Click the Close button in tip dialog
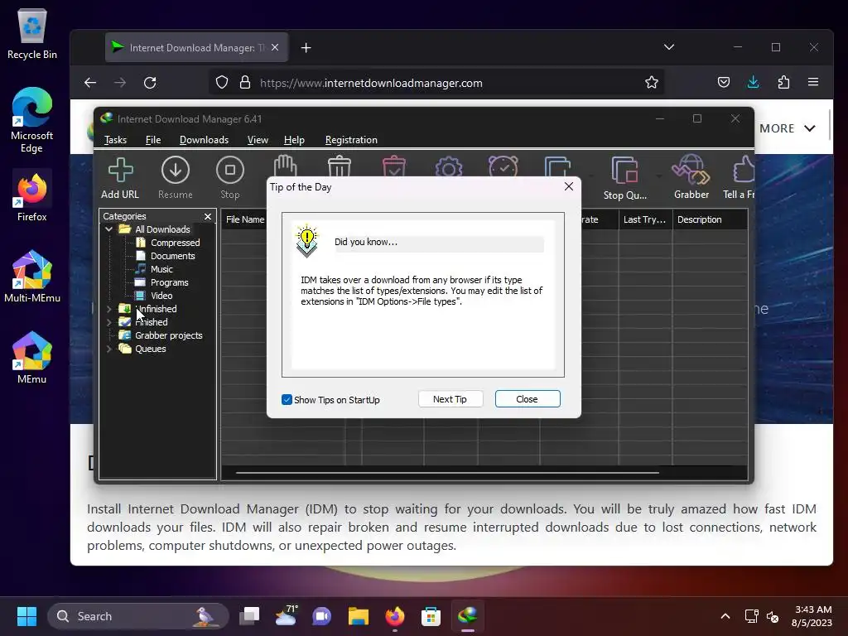Image resolution: width=848 pixels, height=636 pixels. (x=528, y=399)
